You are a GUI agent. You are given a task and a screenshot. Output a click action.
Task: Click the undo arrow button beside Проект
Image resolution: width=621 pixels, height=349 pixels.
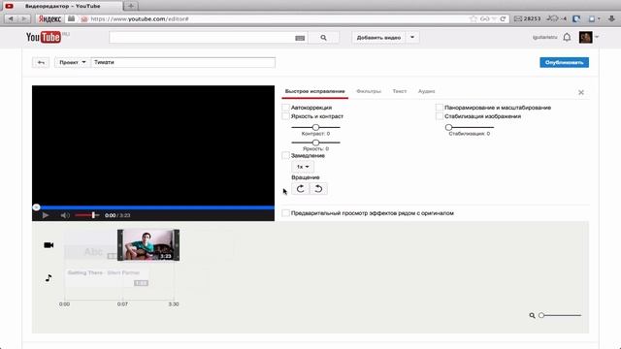pyautogui.click(x=41, y=62)
